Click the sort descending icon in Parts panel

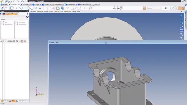pyautogui.click(x=20, y=41)
